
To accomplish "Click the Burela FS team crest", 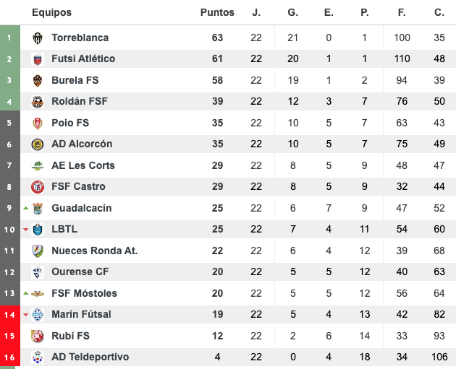I will pos(38,80).
